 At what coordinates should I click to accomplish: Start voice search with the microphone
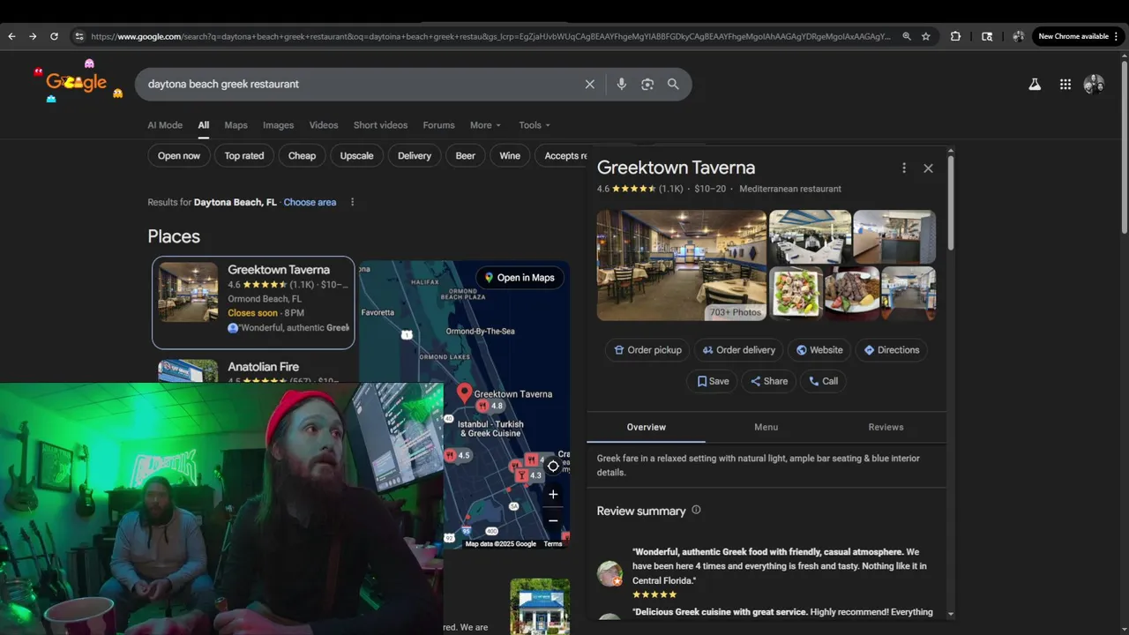(x=621, y=84)
